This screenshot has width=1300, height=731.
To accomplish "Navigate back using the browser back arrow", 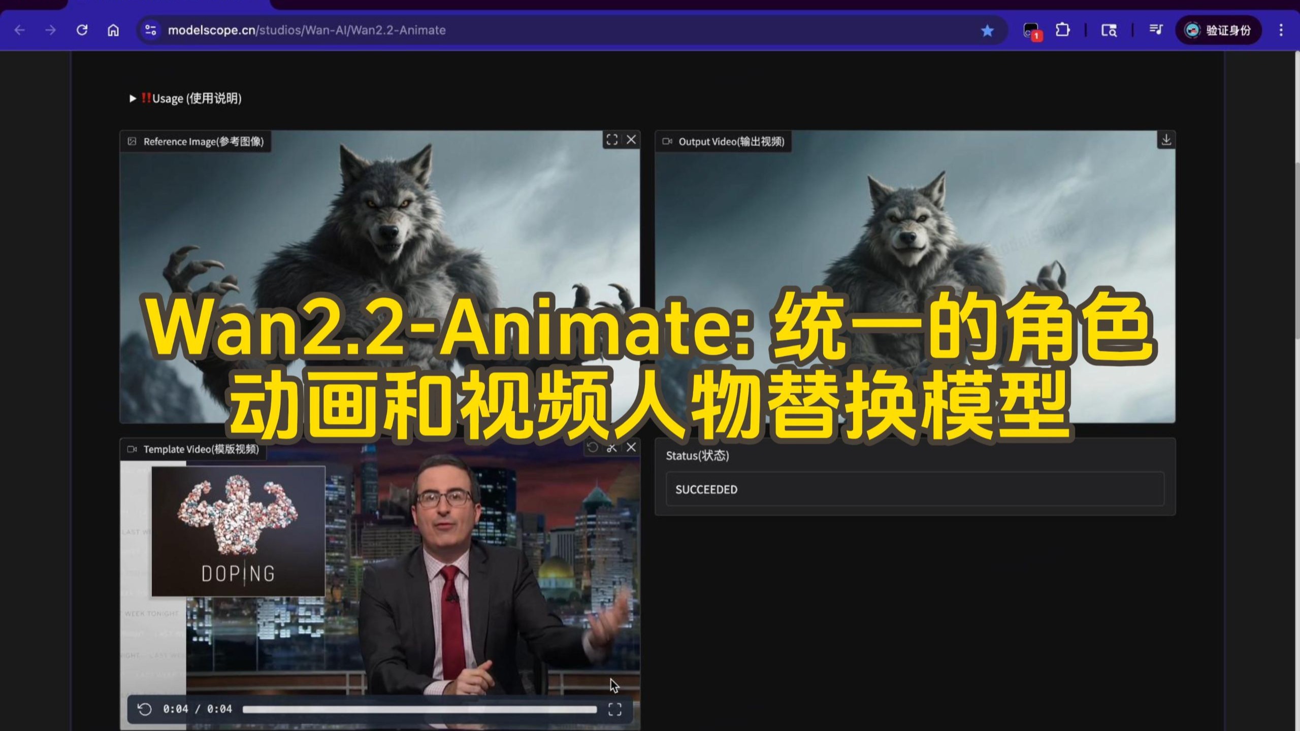I will tap(19, 30).
